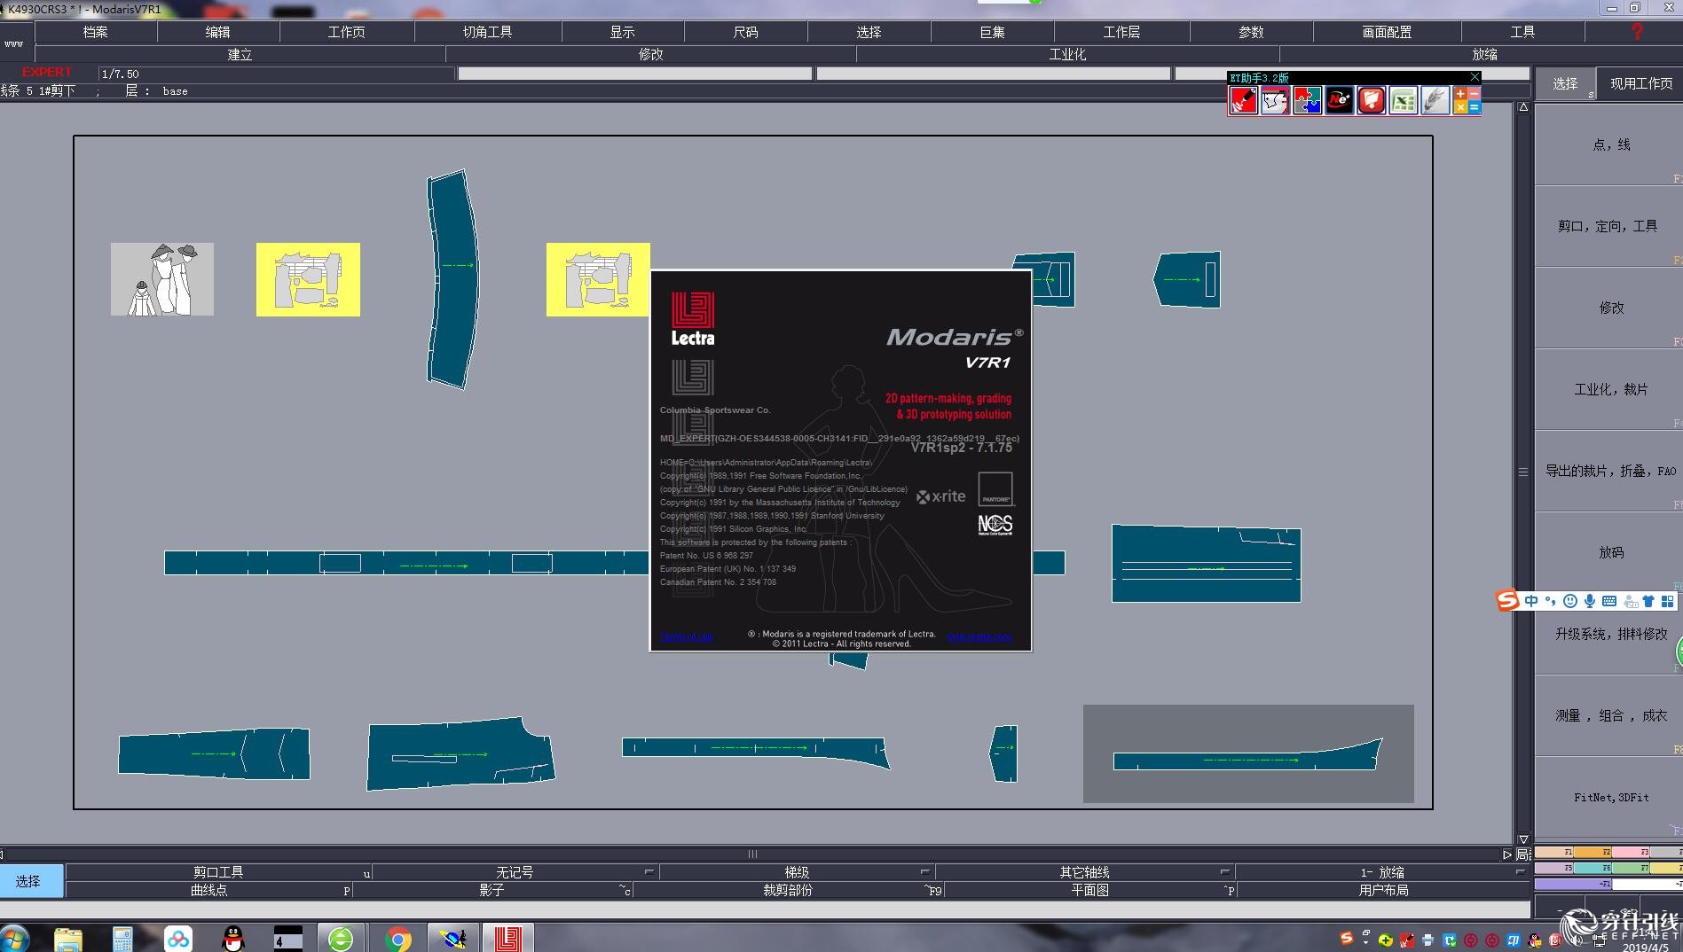The width and height of the screenshot is (1683, 952).
Task: Open the 放码 function panel
Action: coord(1611,552)
